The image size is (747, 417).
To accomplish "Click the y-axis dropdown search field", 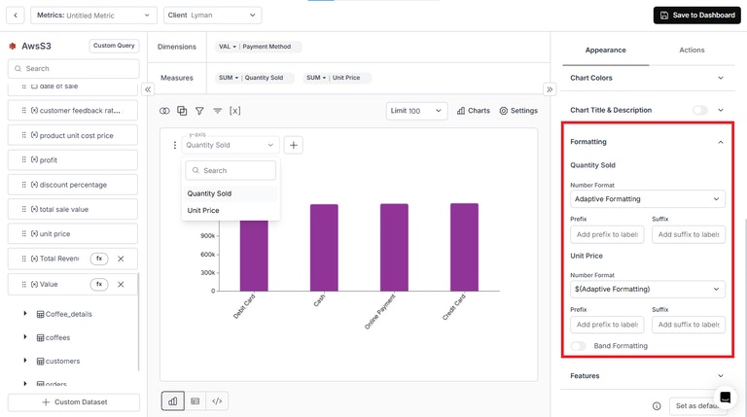I will pyautogui.click(x=231, y=170).
